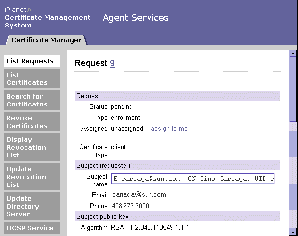The height and width of the screenshot is (236, 298).
Task: Open List Certificates menu item
Action: [32, 79]
